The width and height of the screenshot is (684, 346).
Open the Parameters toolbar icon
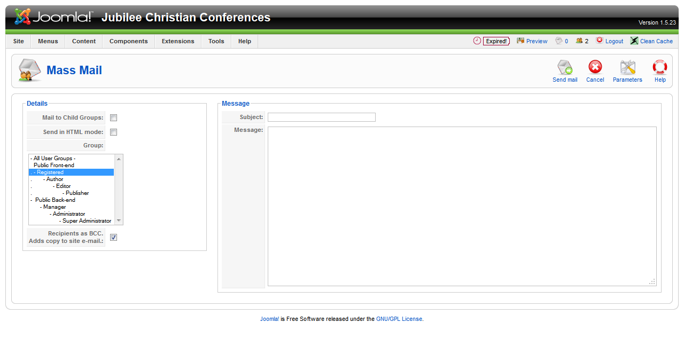coord(627,67)
